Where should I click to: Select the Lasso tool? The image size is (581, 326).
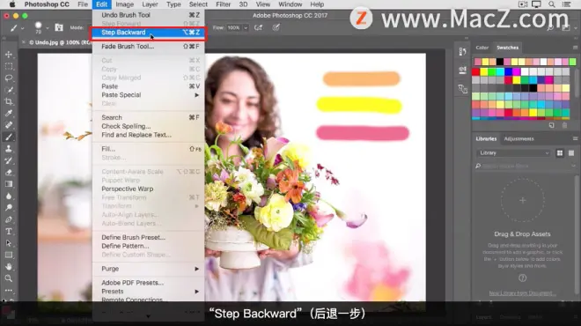(9, 78)
